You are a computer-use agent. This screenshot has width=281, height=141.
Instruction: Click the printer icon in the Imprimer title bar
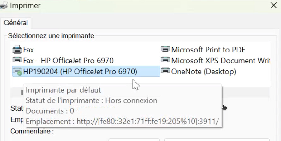[3, 6]
